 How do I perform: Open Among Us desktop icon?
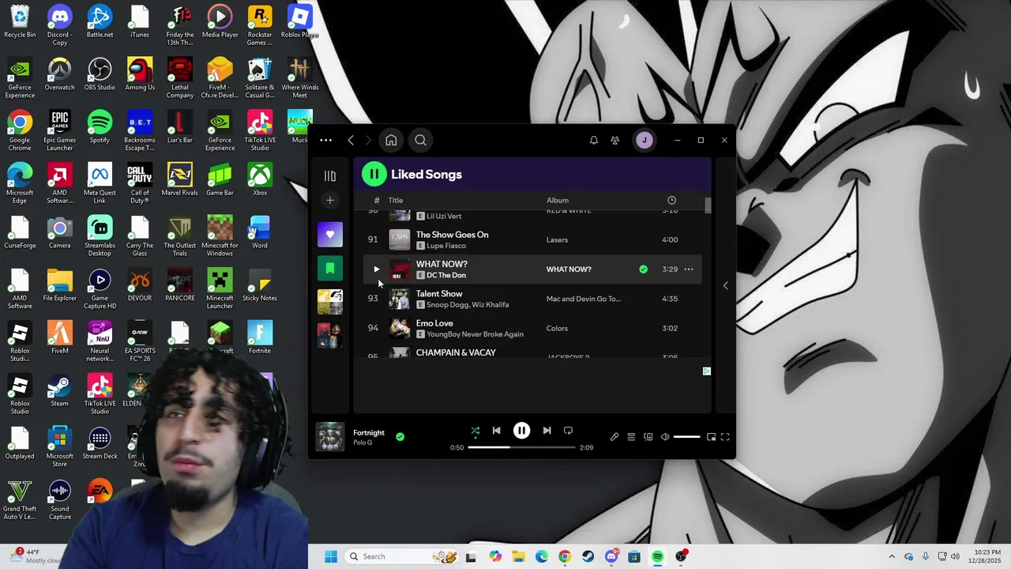tap(140, 76)
